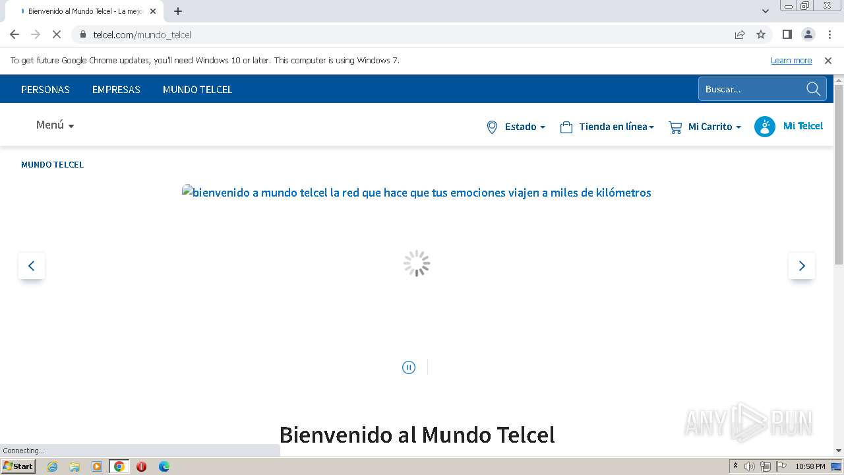Open the Chrome profile avatar
The width and height of the screenshot is (844, 475).
click(x=808, y=34)
